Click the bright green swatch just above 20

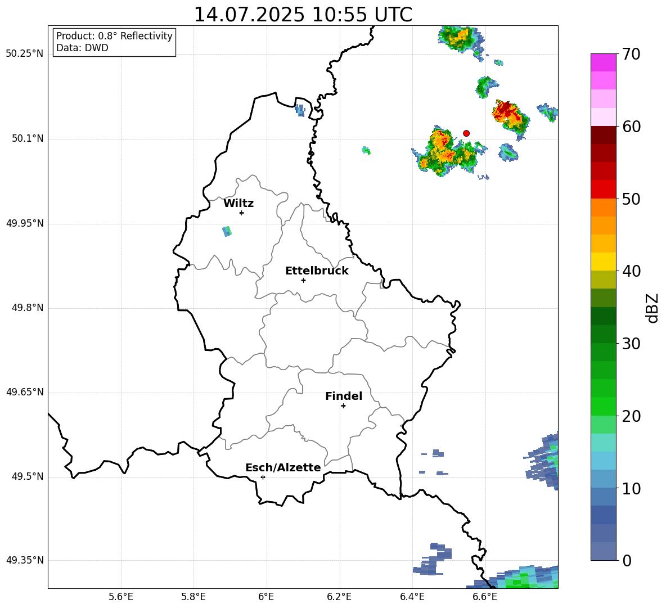pos(603,406)
